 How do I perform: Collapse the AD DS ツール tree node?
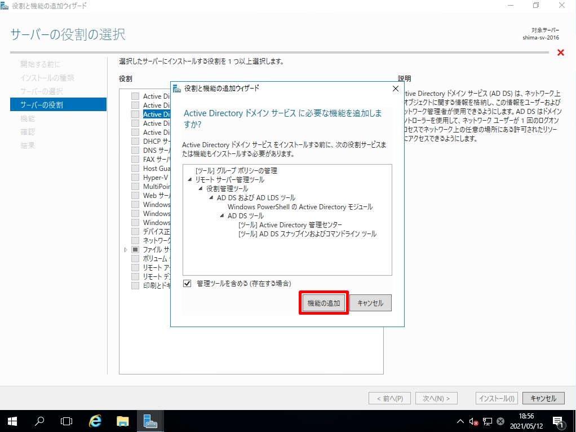tap(222, 216)
